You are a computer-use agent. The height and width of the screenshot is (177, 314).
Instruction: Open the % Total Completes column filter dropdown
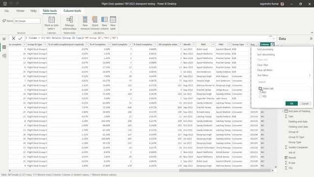pyautogui.click(x=156, y=44)
